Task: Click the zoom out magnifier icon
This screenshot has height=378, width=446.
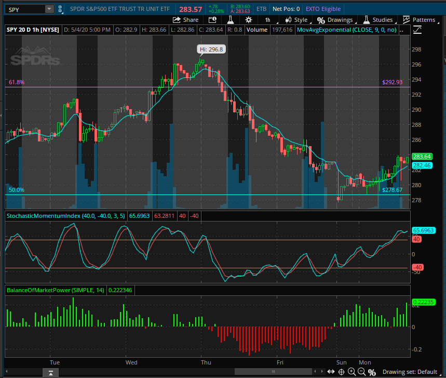Action: pyautogui.click(x=361, y=372)
